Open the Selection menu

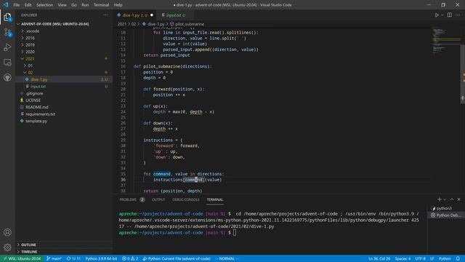44,5
